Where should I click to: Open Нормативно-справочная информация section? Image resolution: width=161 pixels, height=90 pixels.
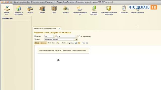pos(109,10)
